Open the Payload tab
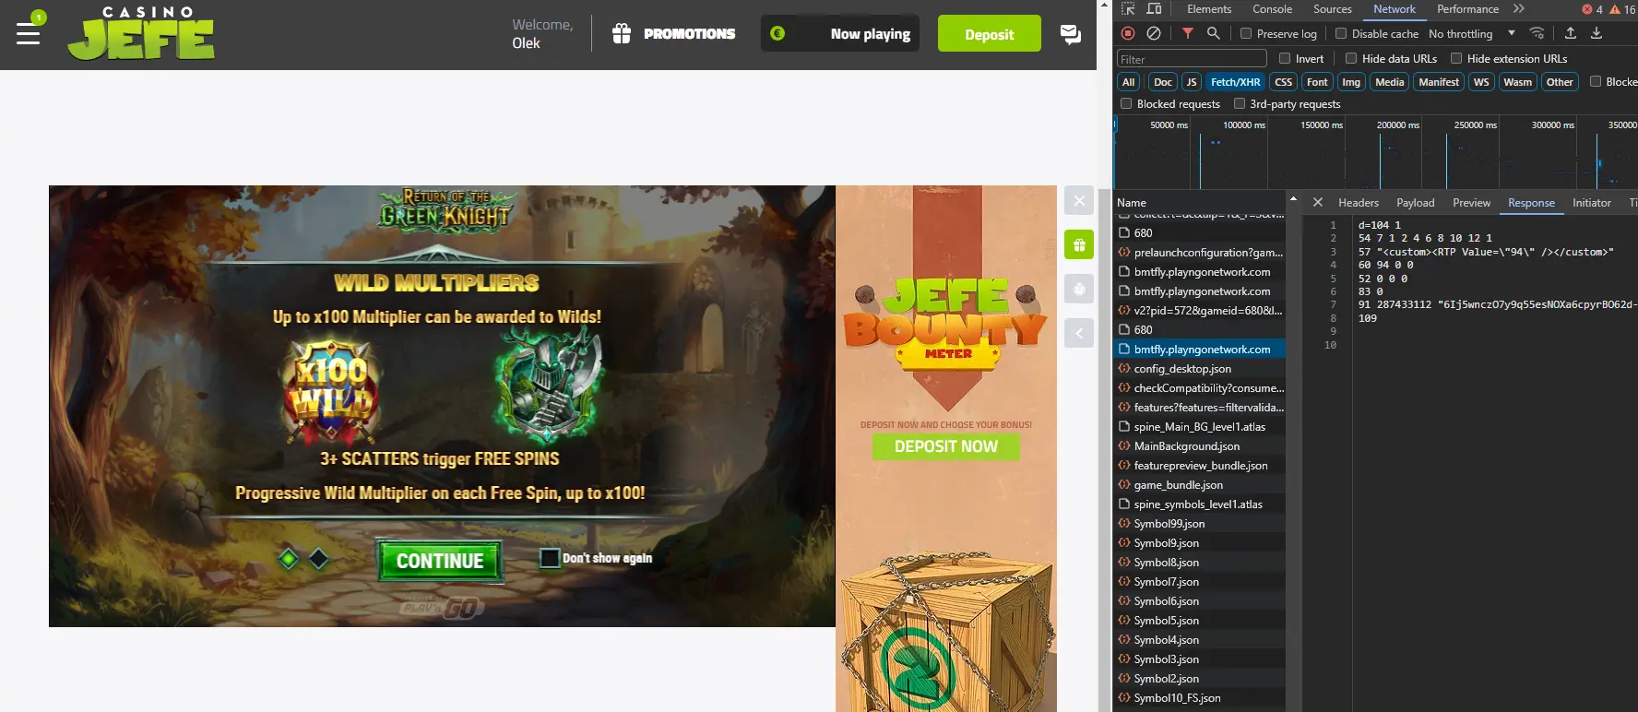1638x712 pixels. pyautogui.click(x=1416, y=203)
